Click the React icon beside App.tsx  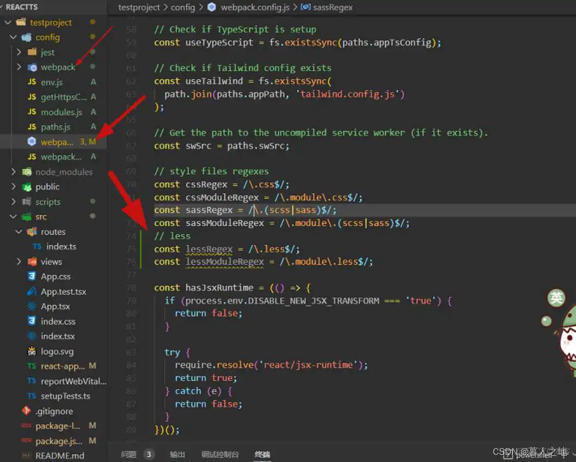[x=32, y=306]
